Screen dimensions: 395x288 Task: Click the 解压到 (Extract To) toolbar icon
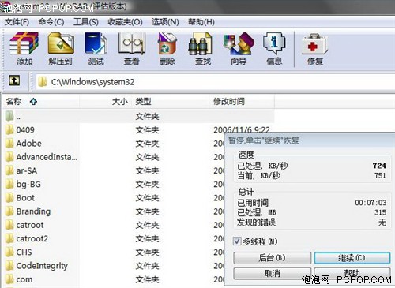(61, 43)
